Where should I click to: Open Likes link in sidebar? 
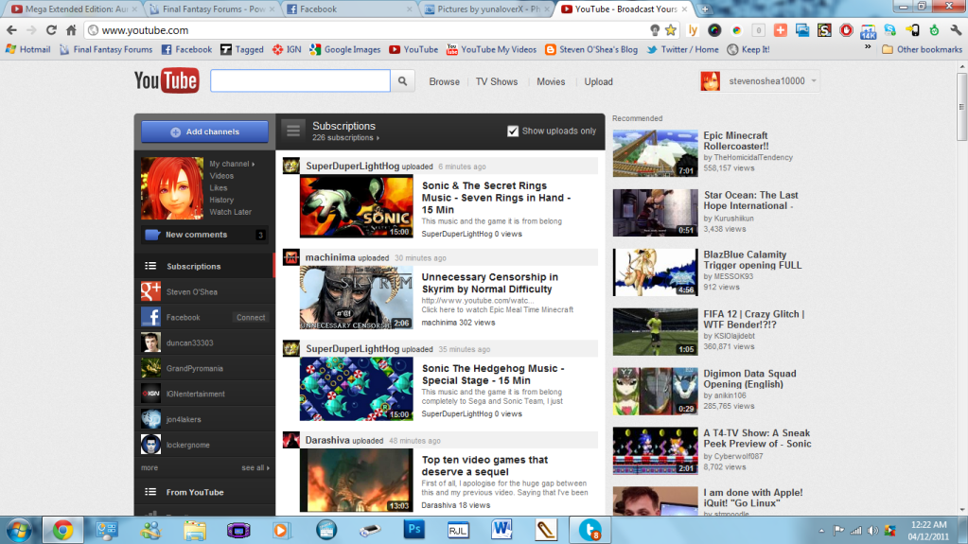pyautogui.click(x=218, y=187)
